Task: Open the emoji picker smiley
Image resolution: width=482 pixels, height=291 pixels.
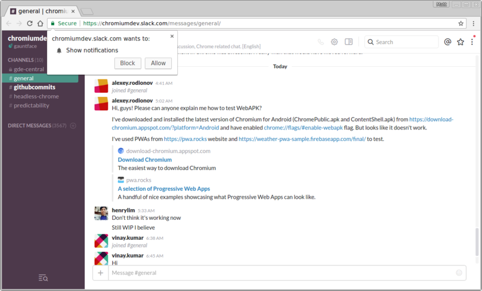Action: [459, 272]
